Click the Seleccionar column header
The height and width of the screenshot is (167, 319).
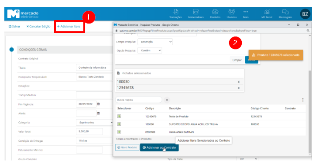tap(124, 108)
